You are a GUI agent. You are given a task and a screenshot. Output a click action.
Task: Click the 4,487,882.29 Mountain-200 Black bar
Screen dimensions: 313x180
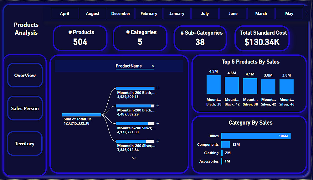135,106
